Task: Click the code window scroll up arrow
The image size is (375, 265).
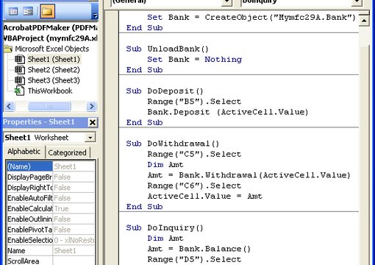Action: pos(364,21)
